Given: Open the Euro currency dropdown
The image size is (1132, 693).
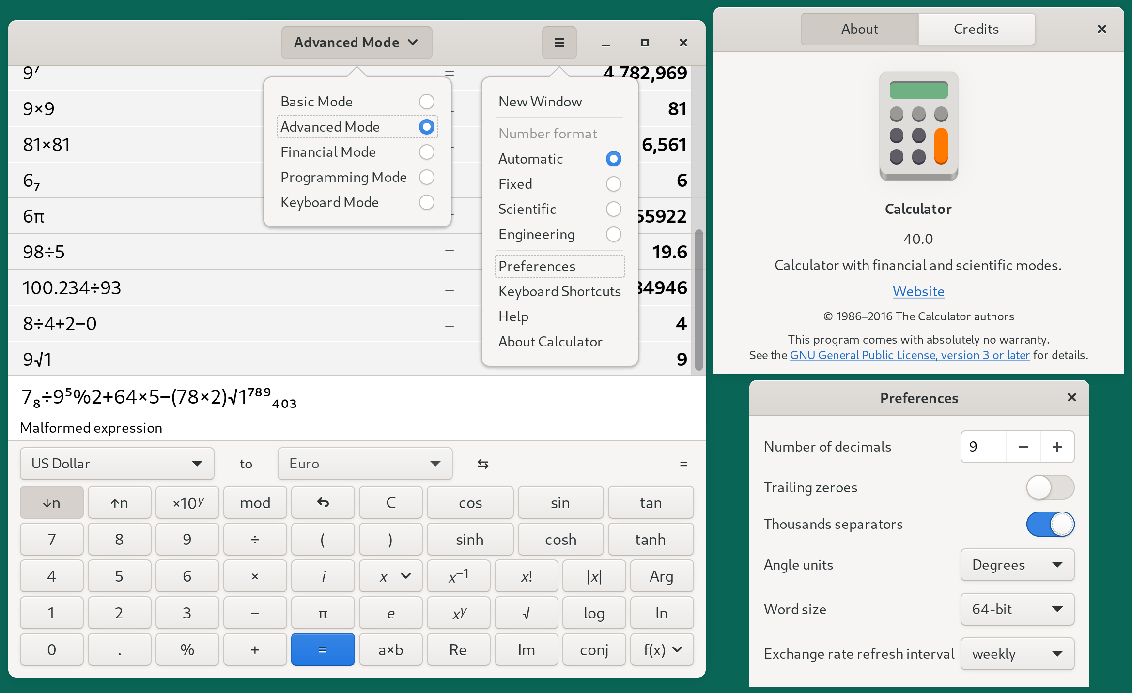Looking at the screenshot, I should (365, 464).
